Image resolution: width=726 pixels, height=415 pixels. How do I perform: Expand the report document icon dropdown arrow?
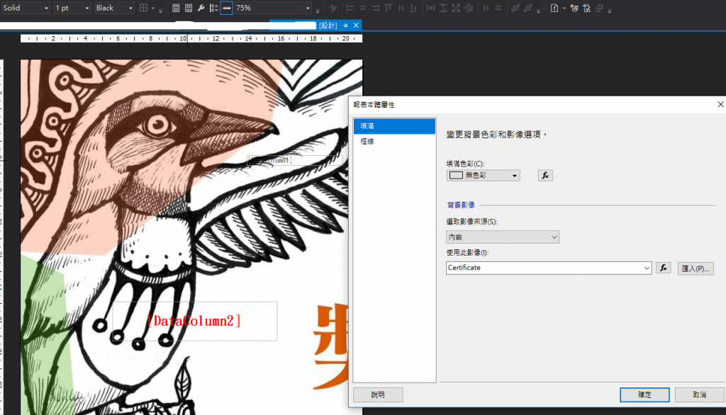564,8
